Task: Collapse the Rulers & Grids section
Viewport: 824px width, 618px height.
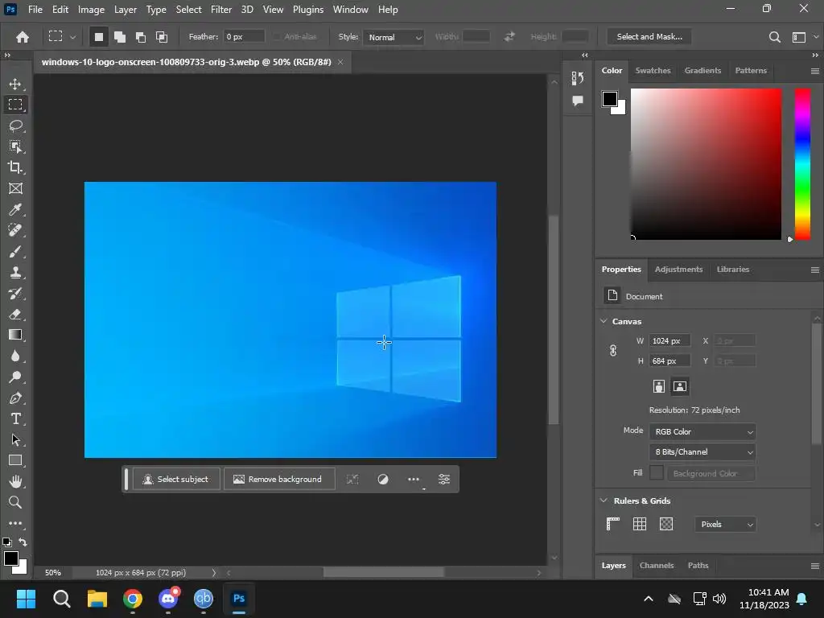Action: pos(604,501)
